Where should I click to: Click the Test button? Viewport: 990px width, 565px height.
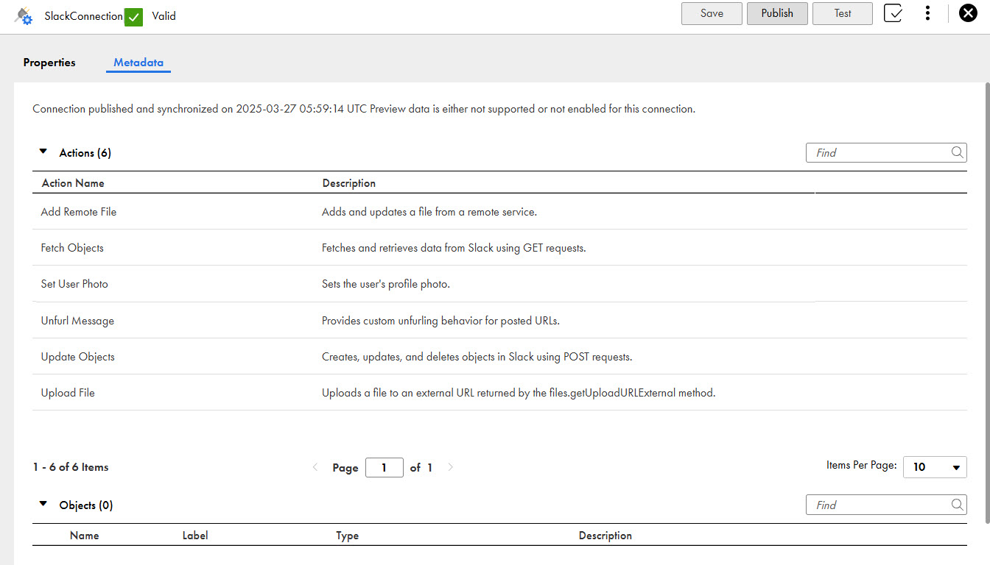tap(843, 13)
